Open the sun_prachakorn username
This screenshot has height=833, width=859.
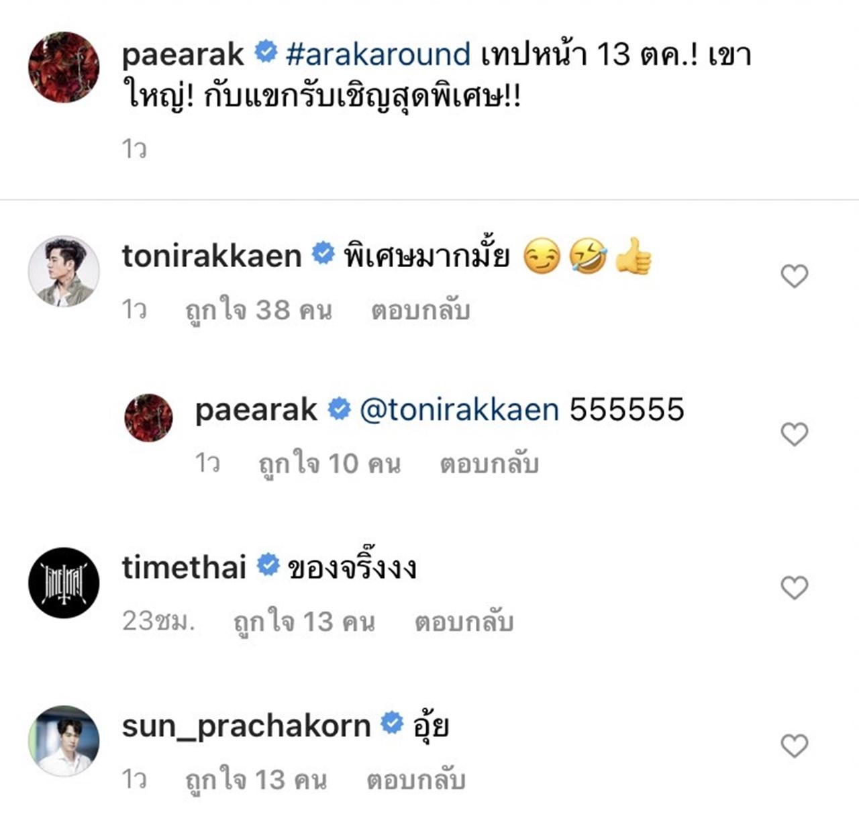246,726
